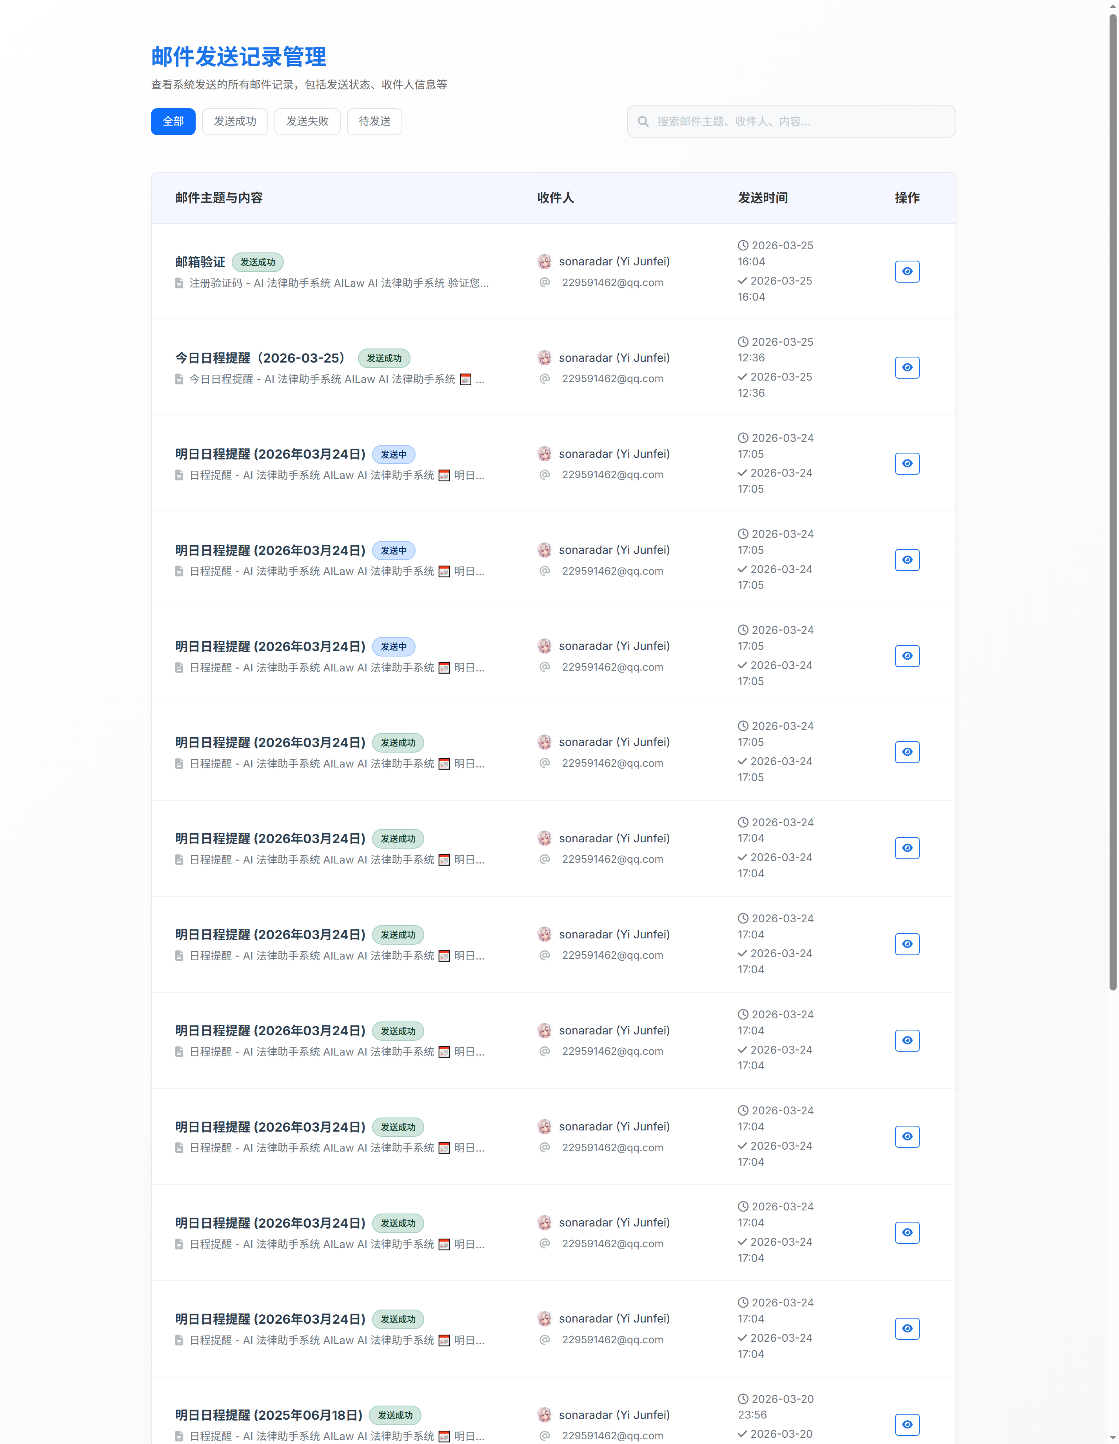The height and width of the screenshot is (1444, 1119).
Task: Click clock icon beside 2026-03-25 16:04
Action: 743,245
